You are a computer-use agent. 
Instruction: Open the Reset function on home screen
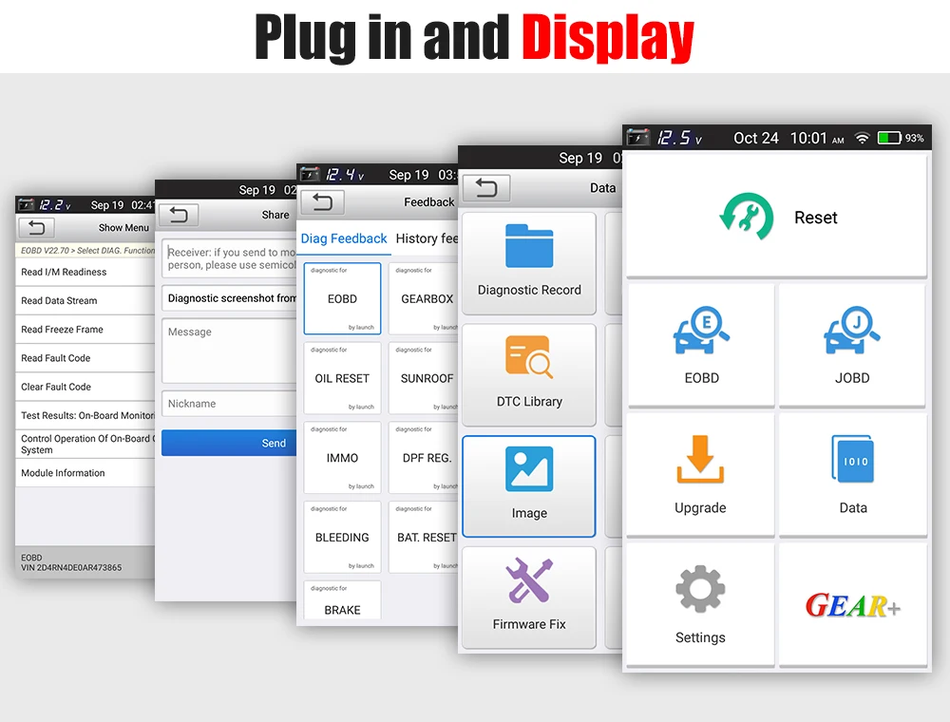[776, 217]
